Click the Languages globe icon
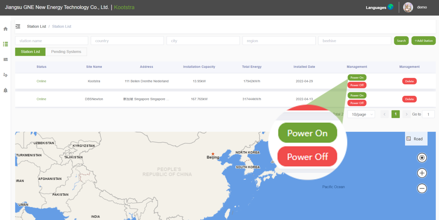439x220 pixels. pyautogui.click(x=390, y=7)
